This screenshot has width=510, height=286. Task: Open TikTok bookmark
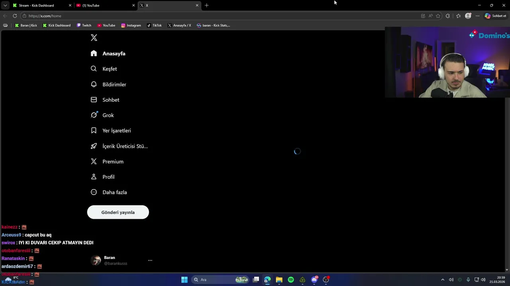click(154, 25)
